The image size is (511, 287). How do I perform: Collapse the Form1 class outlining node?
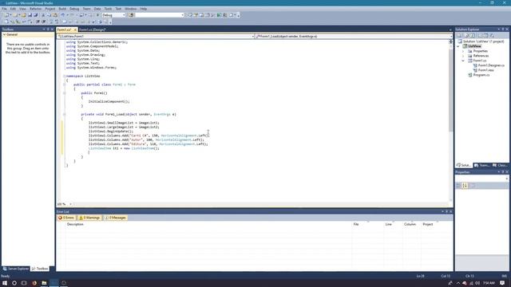(64, 85)
